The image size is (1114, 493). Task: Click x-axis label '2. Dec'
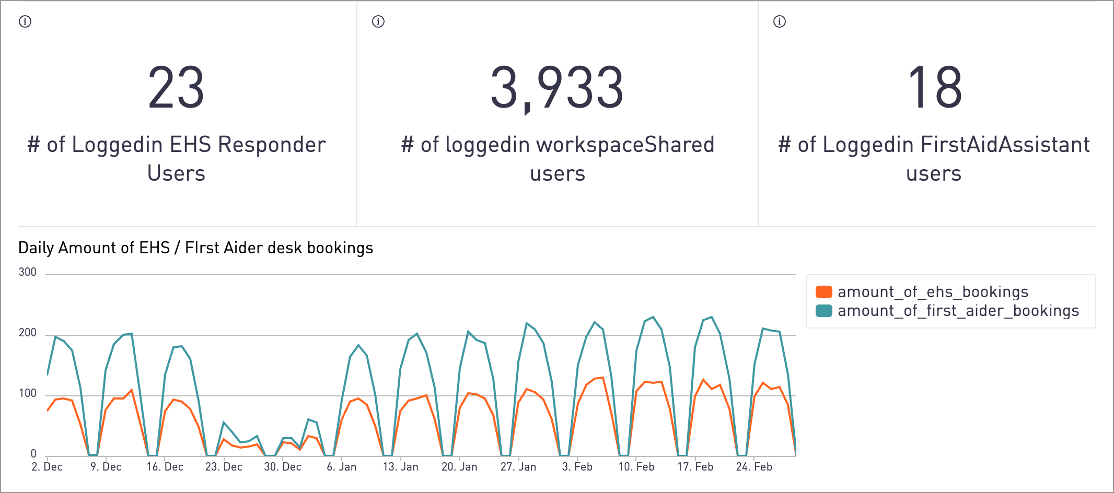[x=47, y=467]
